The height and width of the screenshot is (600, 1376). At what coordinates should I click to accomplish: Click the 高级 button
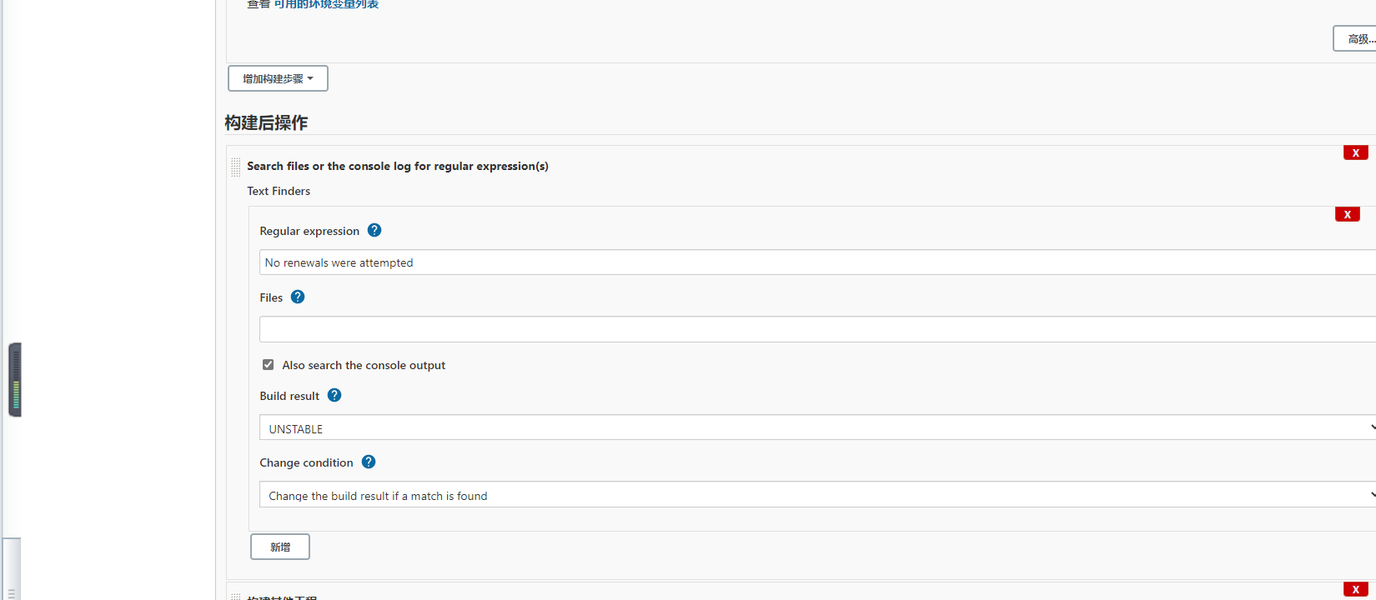pos(1357,38)
